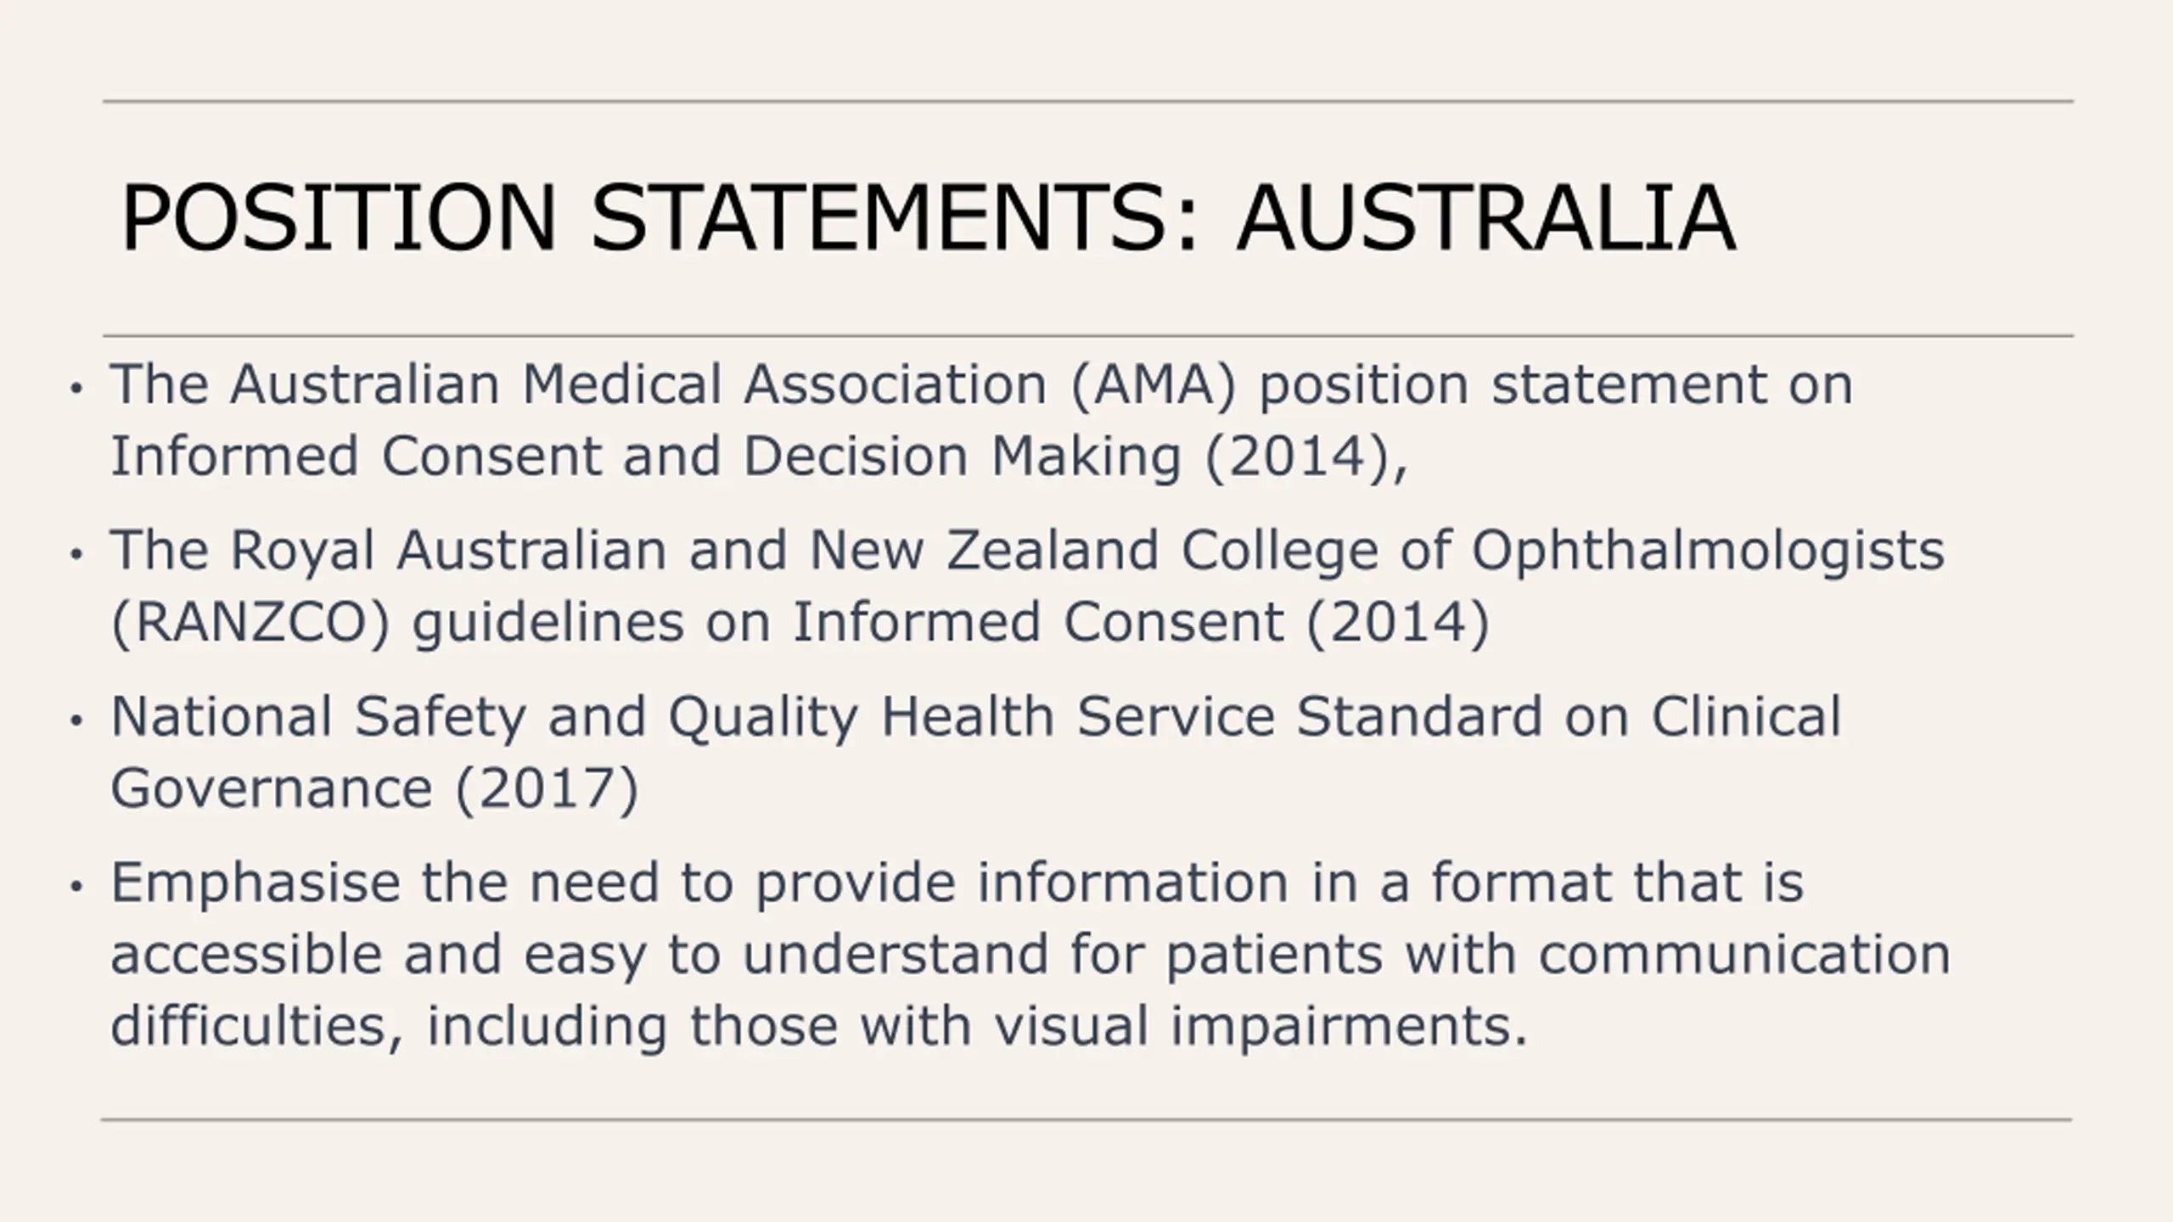The image size is (2173, 1222).
Task: Click the National Safety and Quality bullet
Action: 976,753
